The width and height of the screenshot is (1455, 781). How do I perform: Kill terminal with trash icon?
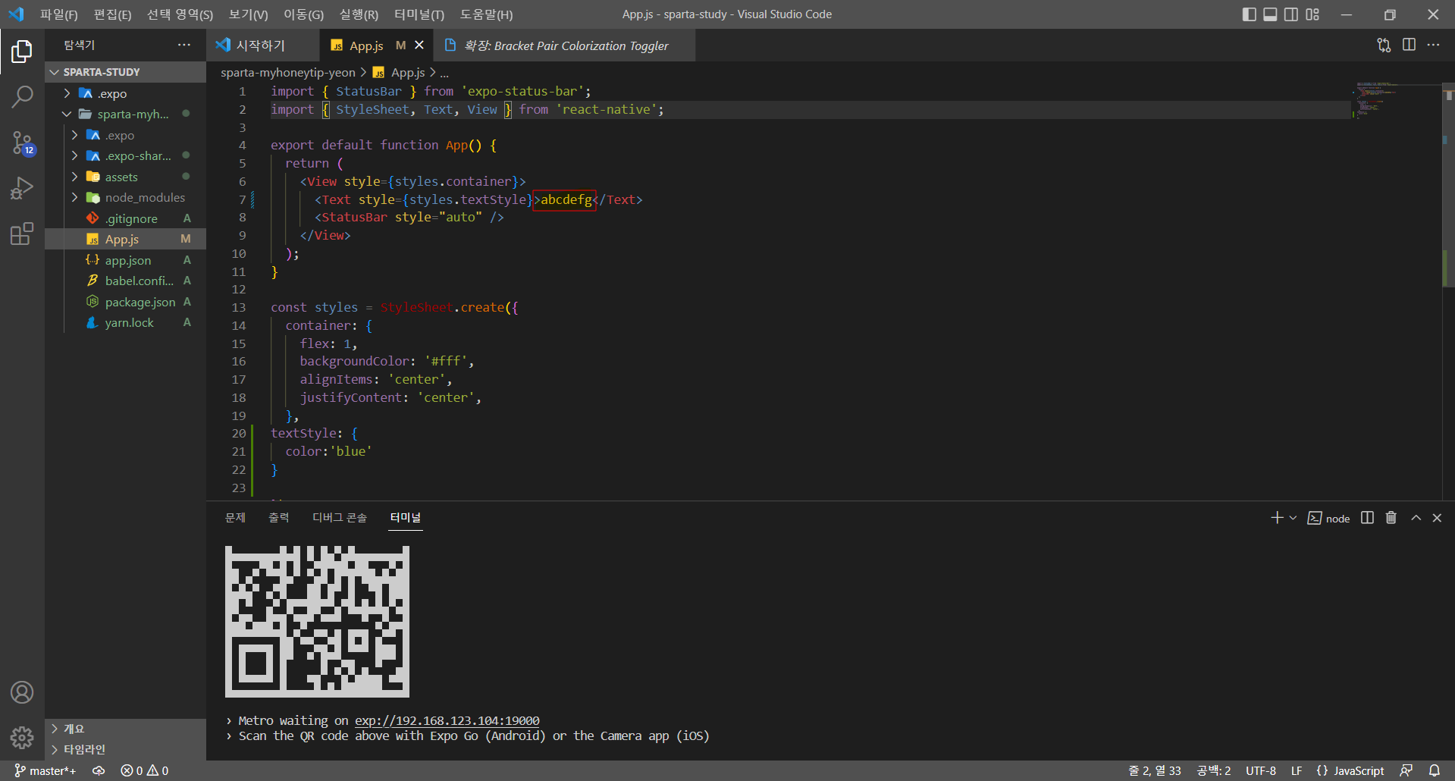[x=1391, y=518]
